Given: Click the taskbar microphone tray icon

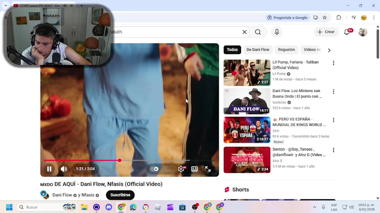Looking at the screenshot, I should click(x=324, y=207).
